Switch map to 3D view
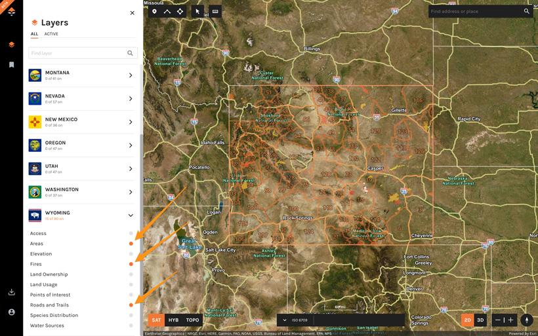The height and width of the screenshot is (336, 538). click(480, 320)
